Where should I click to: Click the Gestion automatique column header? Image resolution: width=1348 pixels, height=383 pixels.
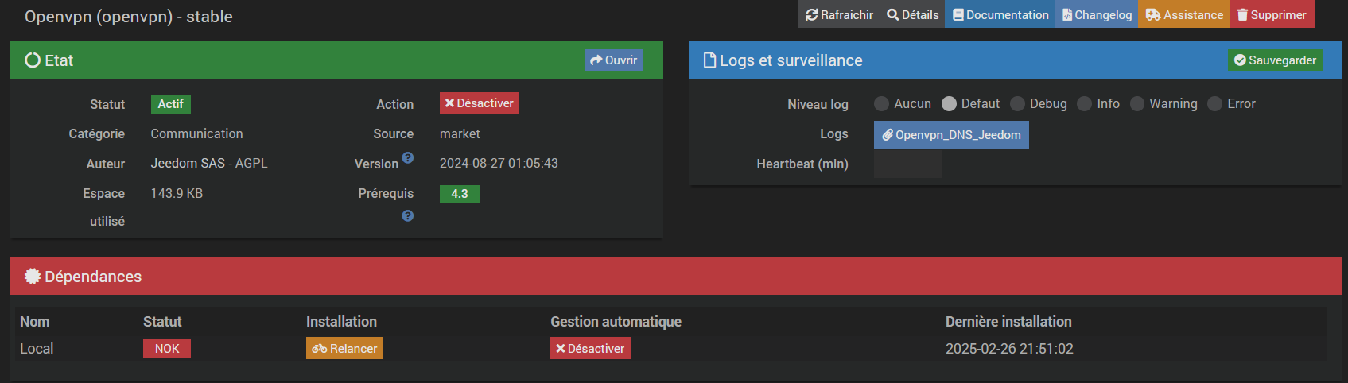[x=616, y=321]
